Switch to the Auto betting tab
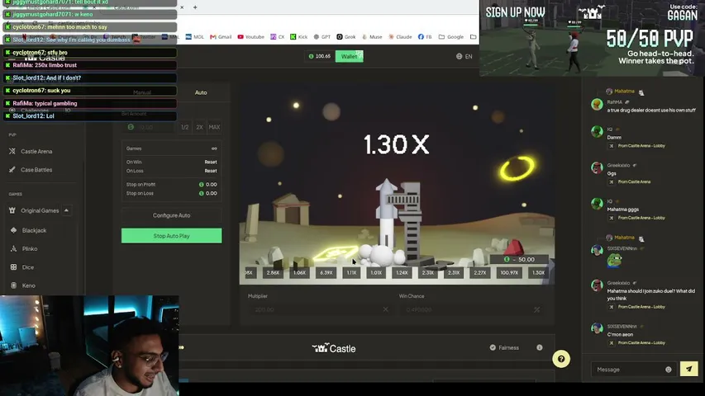705x396 pixels. tap(201, 92)
